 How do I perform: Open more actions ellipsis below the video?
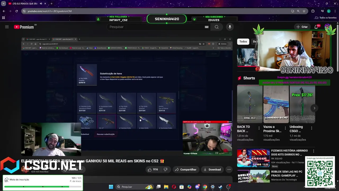(x=229, y=170)
